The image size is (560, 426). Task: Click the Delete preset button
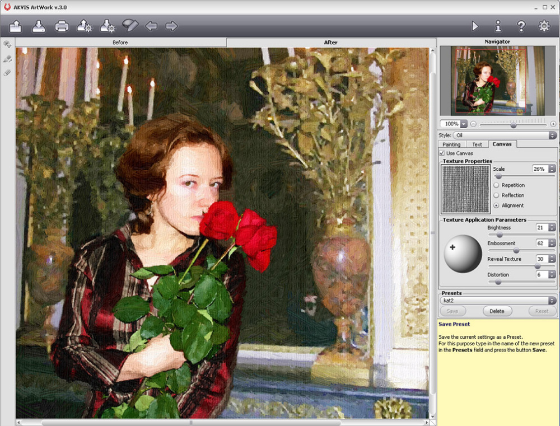(497, 311)
